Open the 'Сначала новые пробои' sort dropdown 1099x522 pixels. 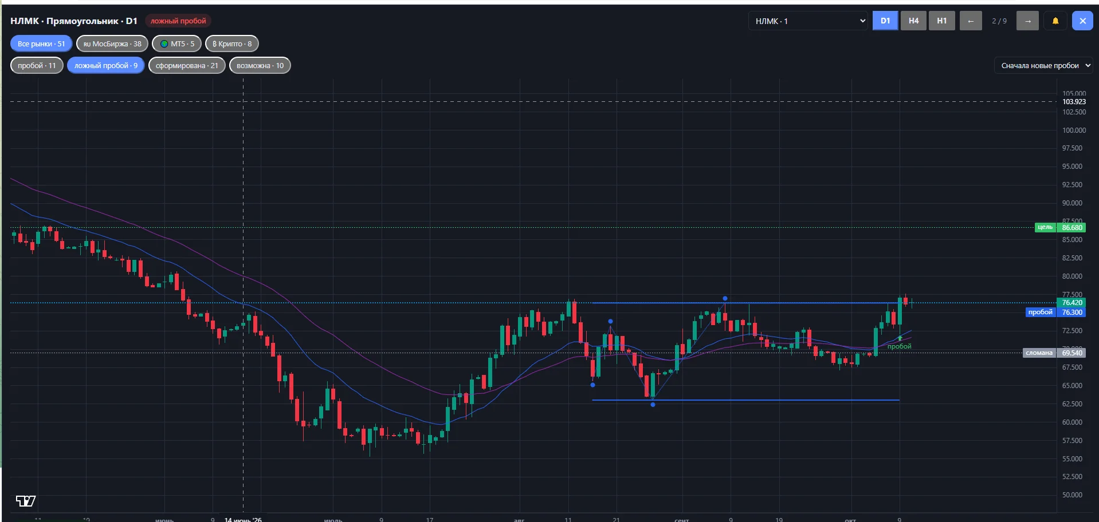tap(1043, 66)
